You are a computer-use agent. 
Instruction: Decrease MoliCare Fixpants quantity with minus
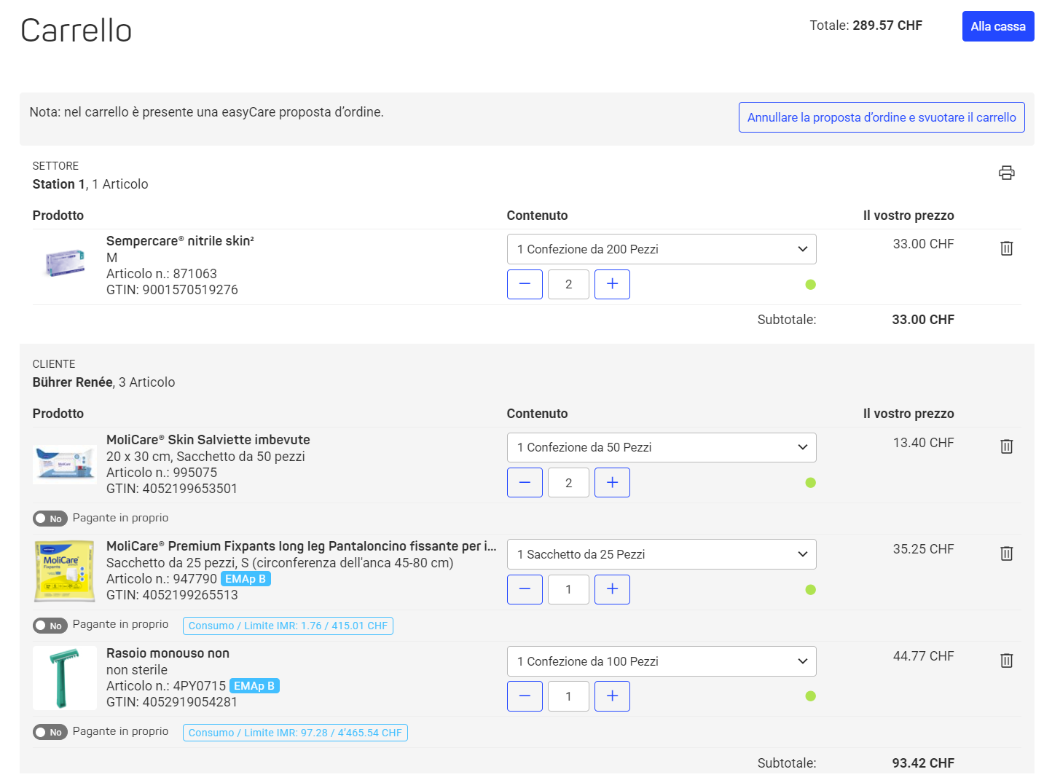click(x=525, y=589)
